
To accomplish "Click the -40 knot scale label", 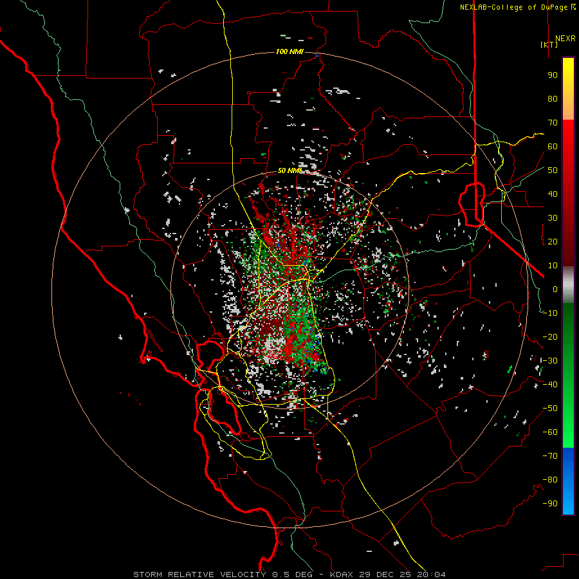I will pos(550,385).
